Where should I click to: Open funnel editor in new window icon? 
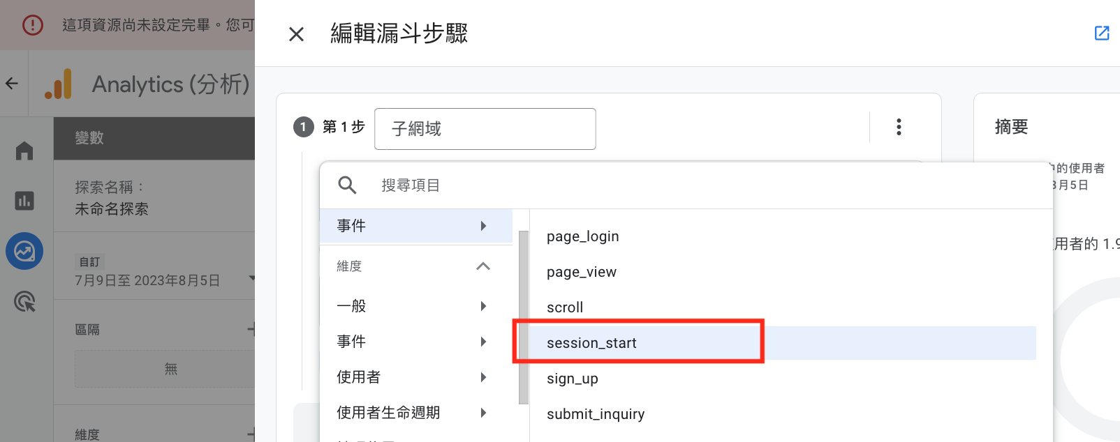1102,33
